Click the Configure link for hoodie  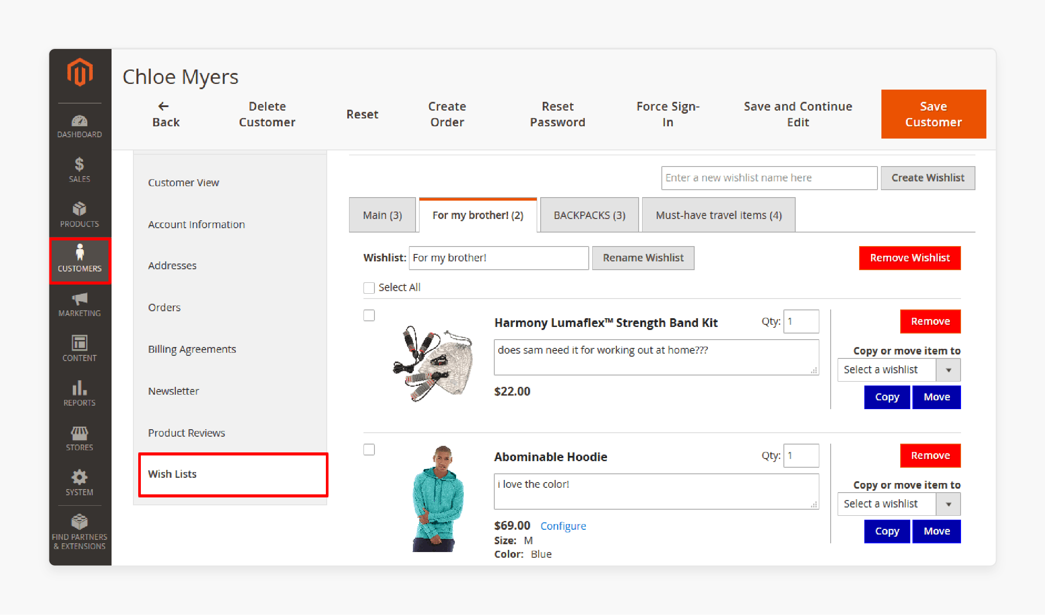pos(563,526)
